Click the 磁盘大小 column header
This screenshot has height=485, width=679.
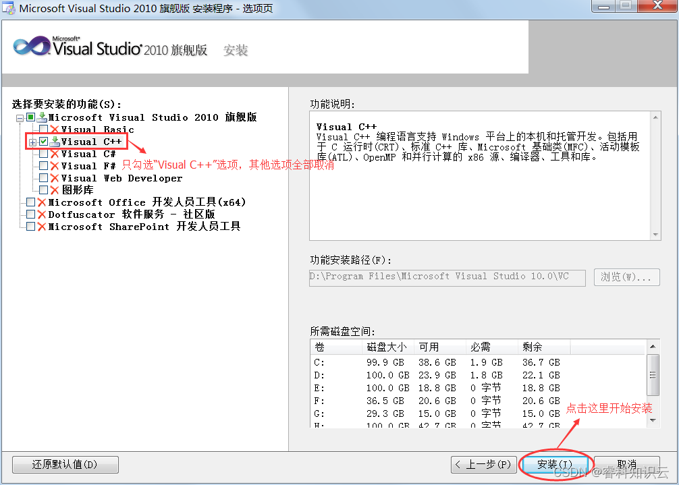tap(387, 347)
